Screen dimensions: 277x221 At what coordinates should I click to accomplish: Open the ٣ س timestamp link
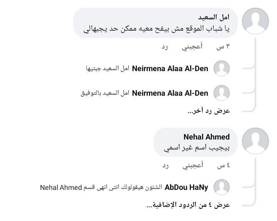click(223, 47)
